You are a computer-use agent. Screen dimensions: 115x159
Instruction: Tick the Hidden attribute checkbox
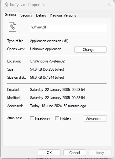click(57, 118)
